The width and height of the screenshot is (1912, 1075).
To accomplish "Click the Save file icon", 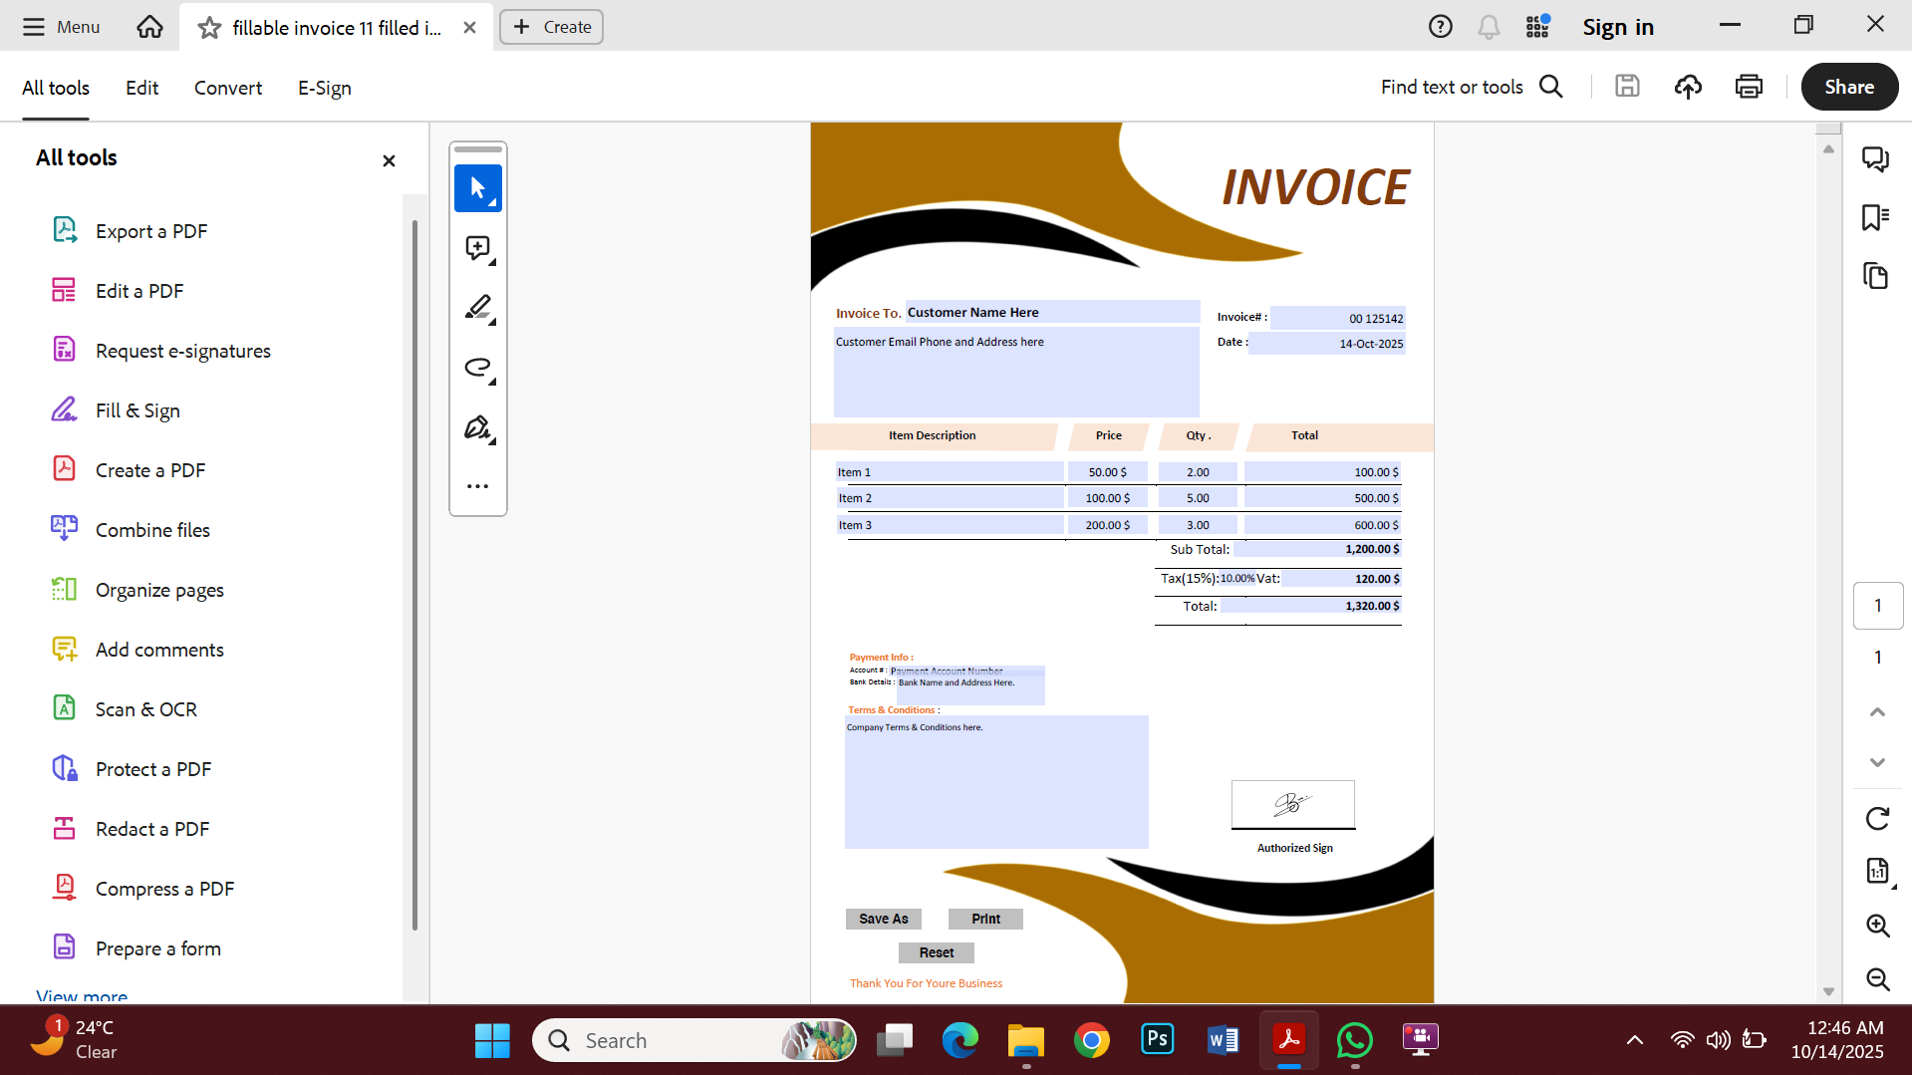I will pos(1627,87).
